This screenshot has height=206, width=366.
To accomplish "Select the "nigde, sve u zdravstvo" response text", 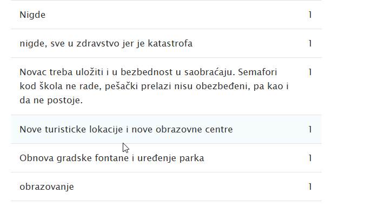I will click(x=106, y=43).
